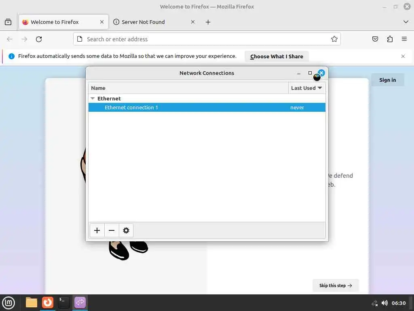Minimize the Firefox window
Image resolution: width=414 pixels, height=311 pixels.
coord(384,7)
